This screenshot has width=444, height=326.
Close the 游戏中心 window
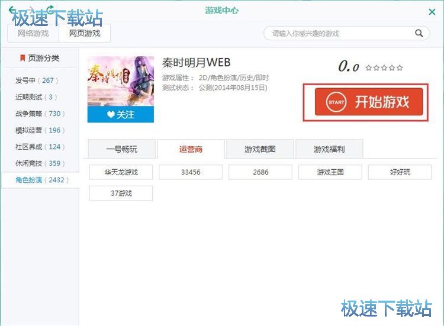[x=432, y=12]
